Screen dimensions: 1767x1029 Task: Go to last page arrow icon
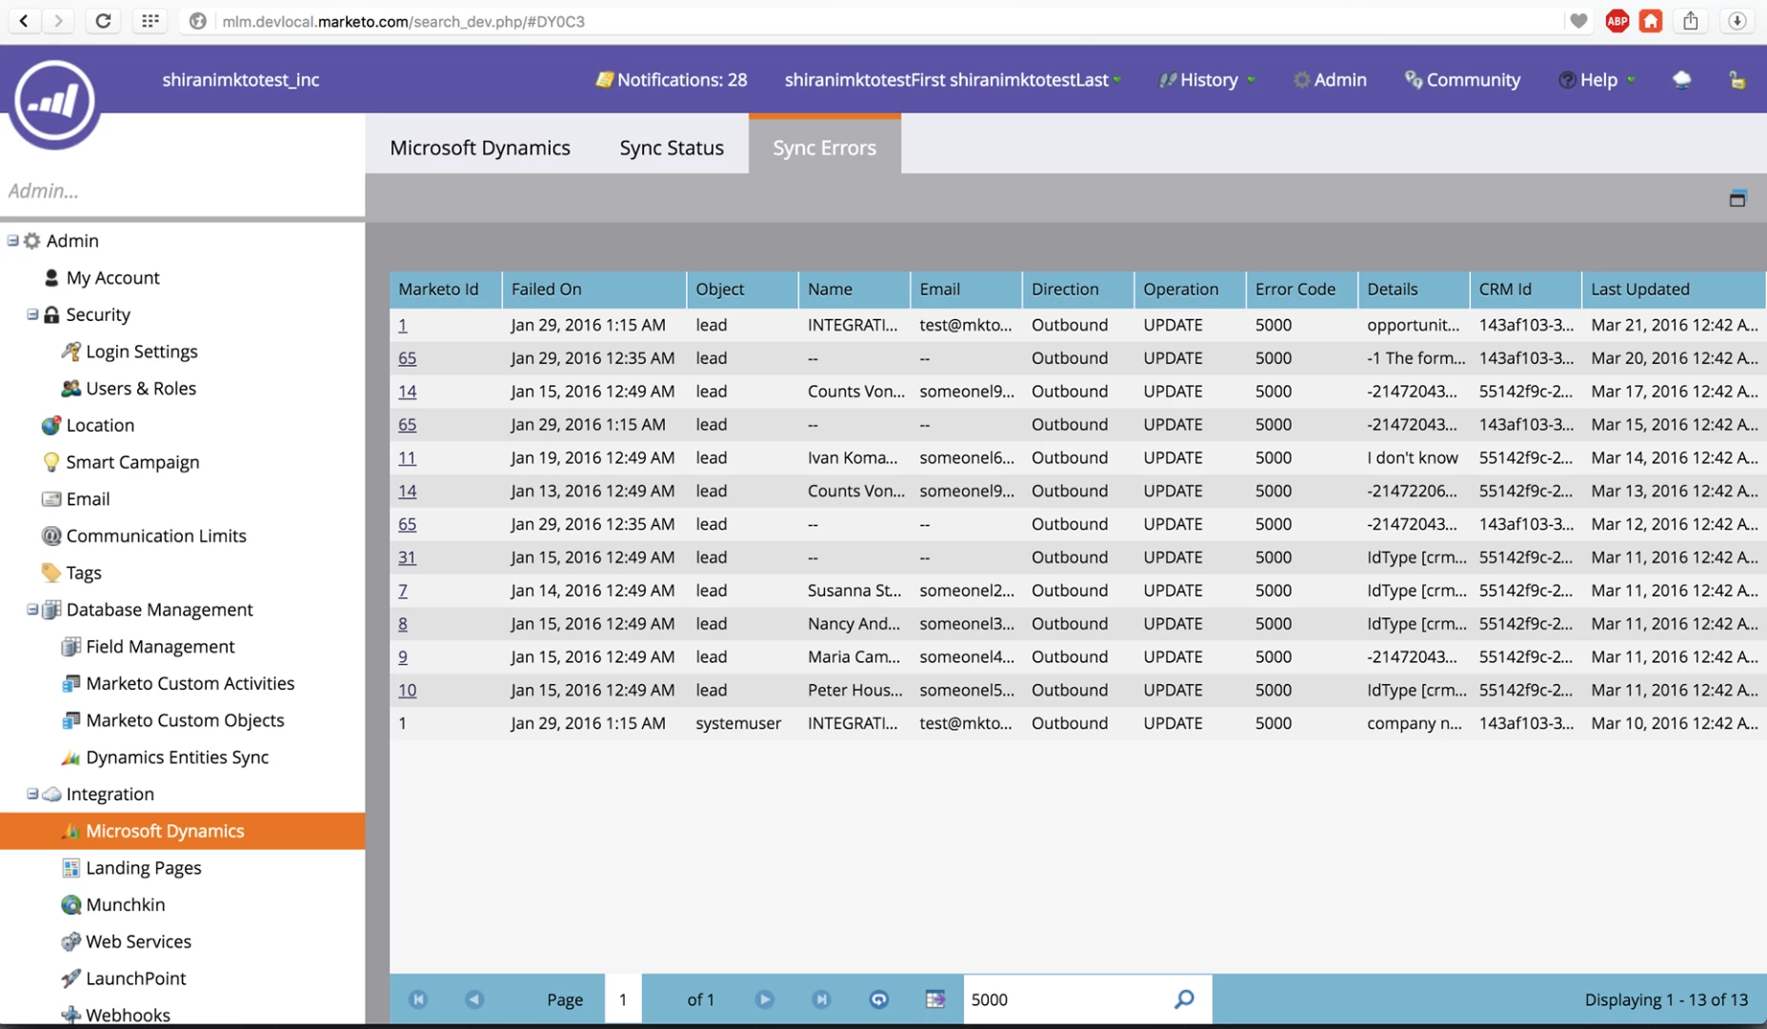tap(821, 999)
